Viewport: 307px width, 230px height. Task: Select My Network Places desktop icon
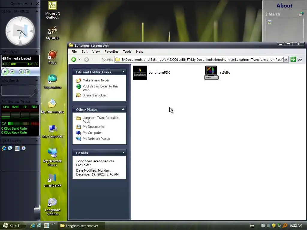52,158
